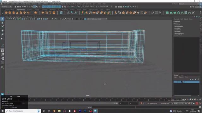Create a polygon disc from the shelf
This screenshot has width=202, height=113.
[28, 13]
